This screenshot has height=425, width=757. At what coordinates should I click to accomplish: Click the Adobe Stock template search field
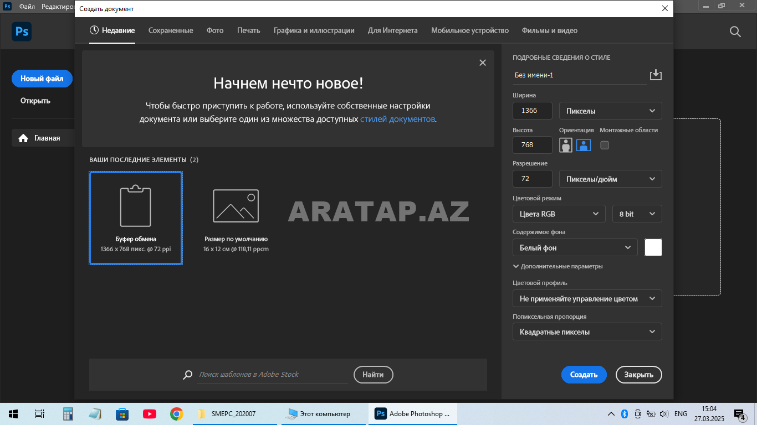pos(273,375)
